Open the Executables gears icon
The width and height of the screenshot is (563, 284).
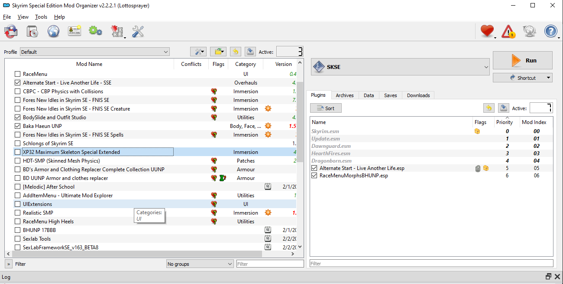coord(95,31)
